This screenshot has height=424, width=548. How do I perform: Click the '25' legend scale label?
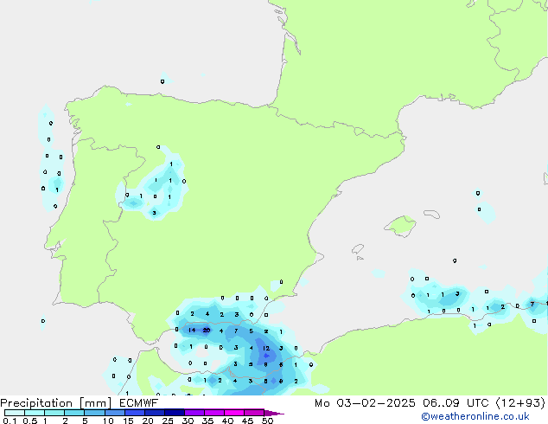click(168, 421)
